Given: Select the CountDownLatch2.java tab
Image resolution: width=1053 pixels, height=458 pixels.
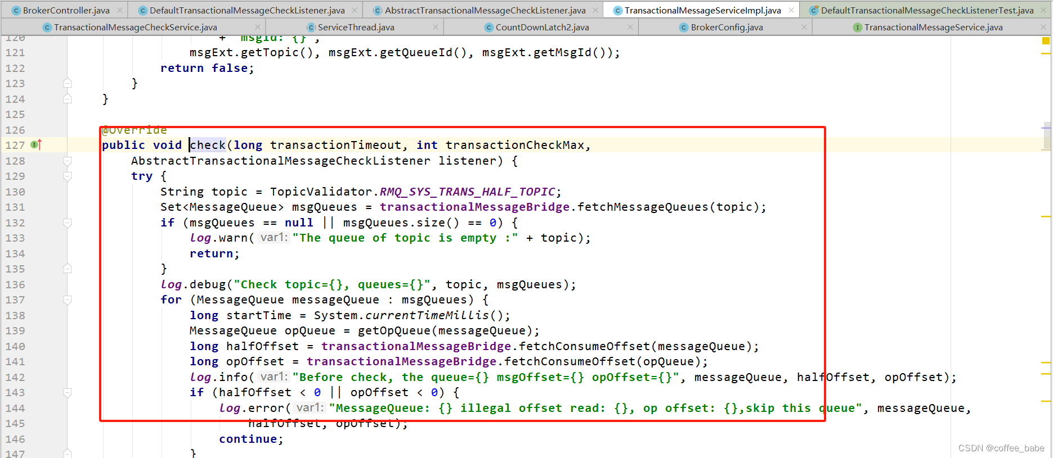Looking at the screenshot, I should (x=542, y=27).
